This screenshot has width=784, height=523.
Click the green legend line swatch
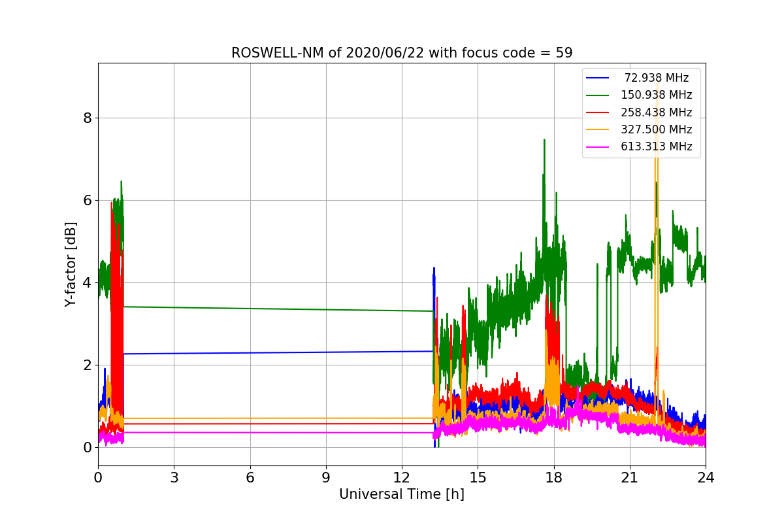[598, 95]
